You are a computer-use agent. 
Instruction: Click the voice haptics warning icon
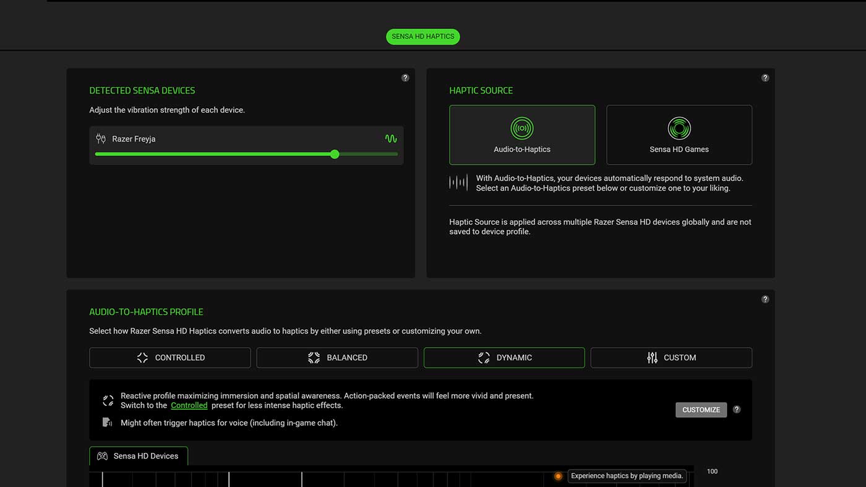coord(107,423)
